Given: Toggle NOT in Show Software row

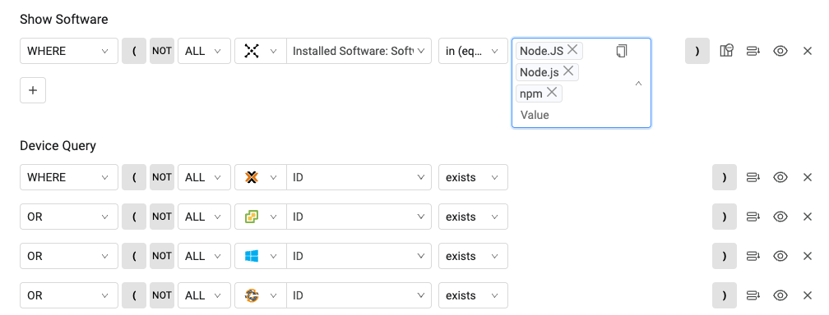Looking at the screenshot, I should pos(162,51).
